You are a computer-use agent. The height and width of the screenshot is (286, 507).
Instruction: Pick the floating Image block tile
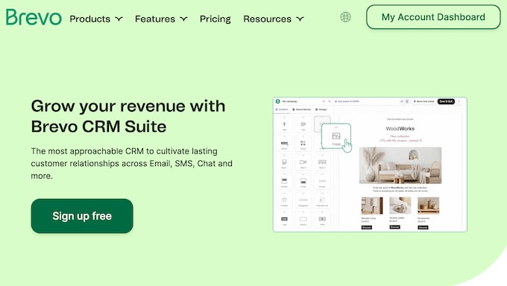click(x=336, y=136)
